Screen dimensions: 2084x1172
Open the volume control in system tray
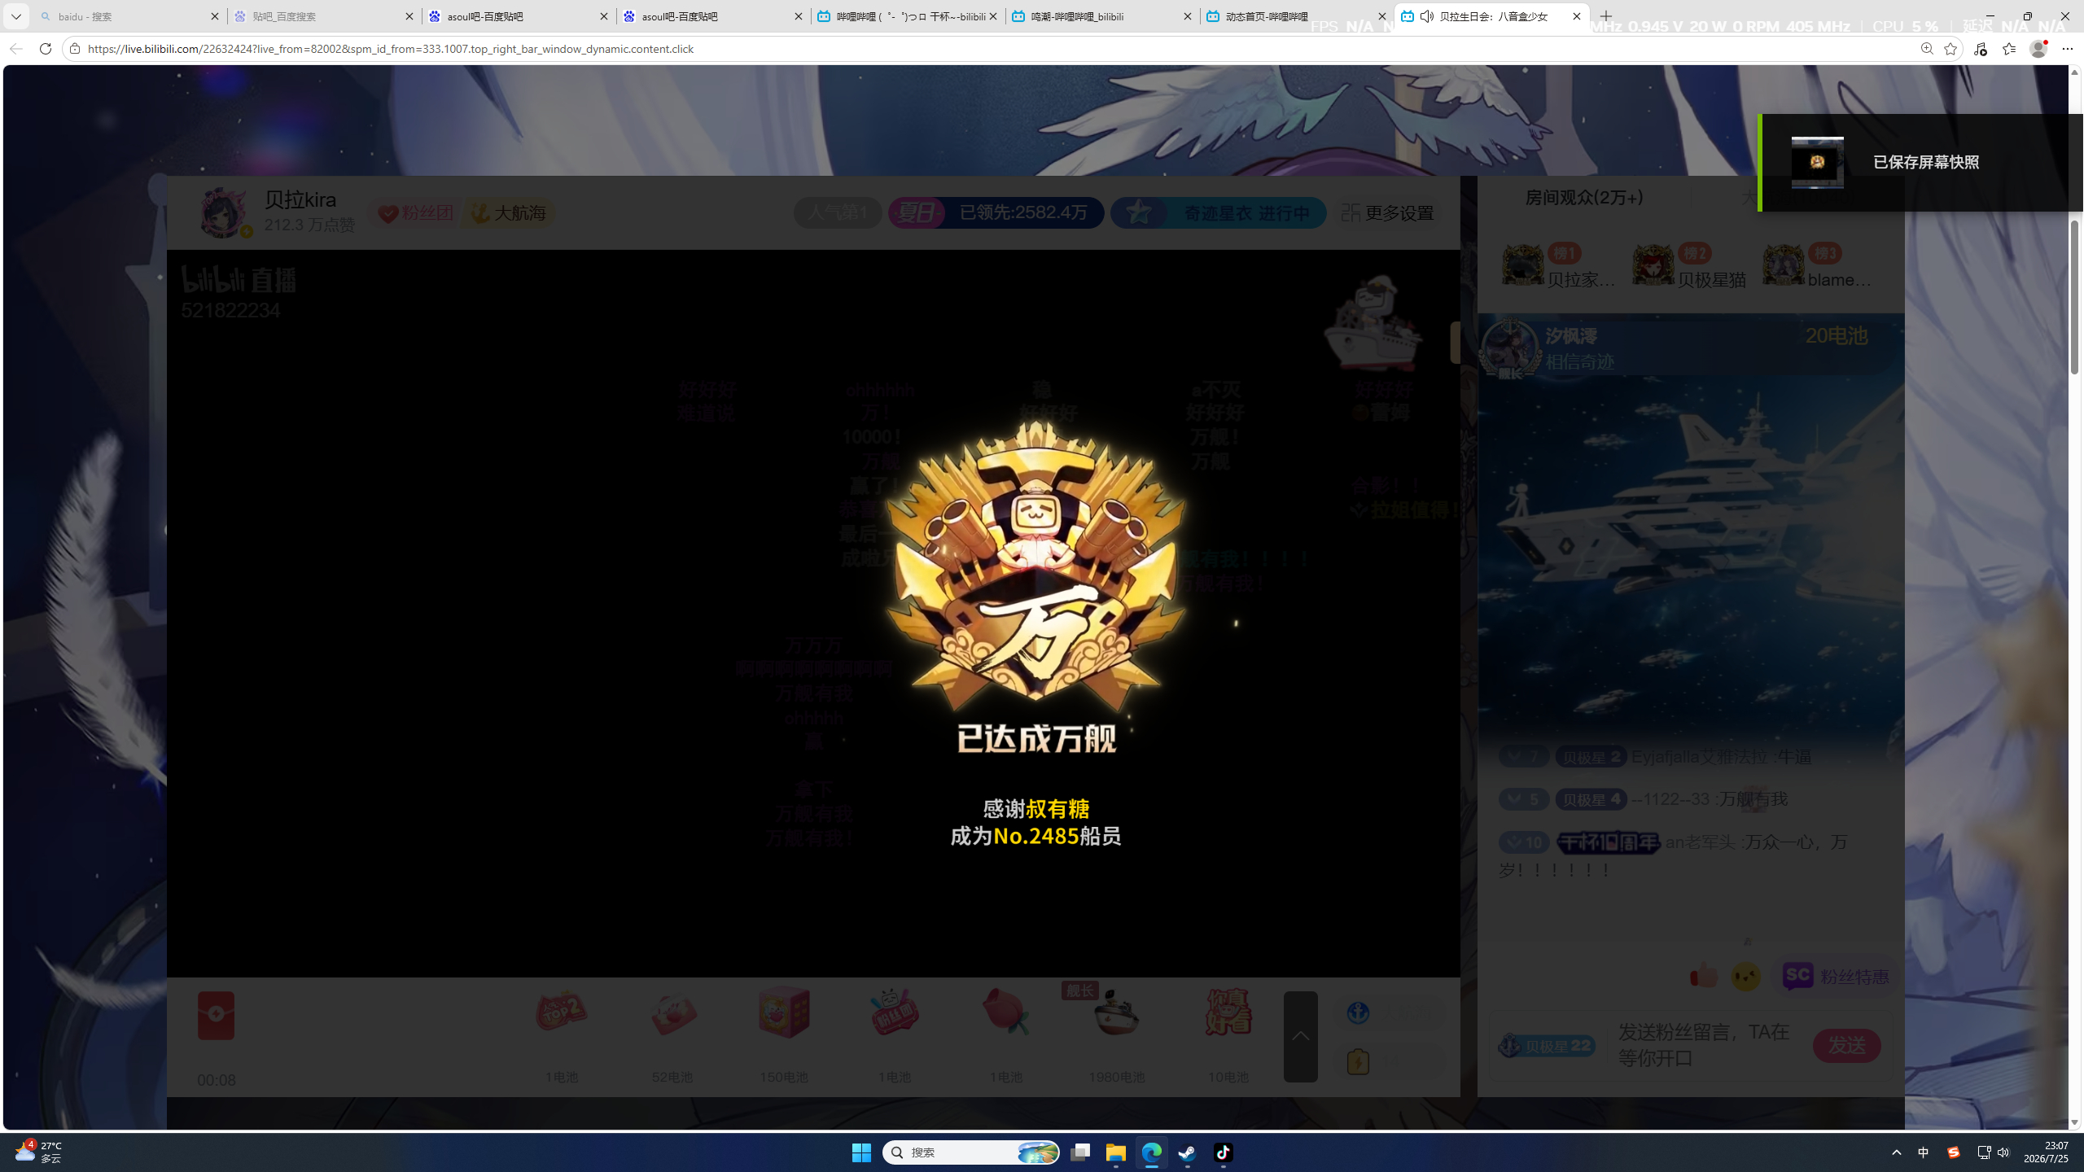coord(2003,1152)
